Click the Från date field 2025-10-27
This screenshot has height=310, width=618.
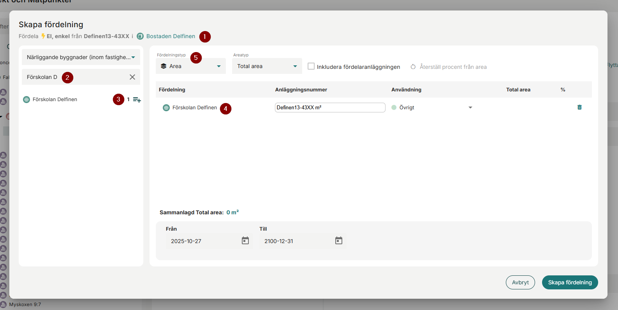point(202,241)
